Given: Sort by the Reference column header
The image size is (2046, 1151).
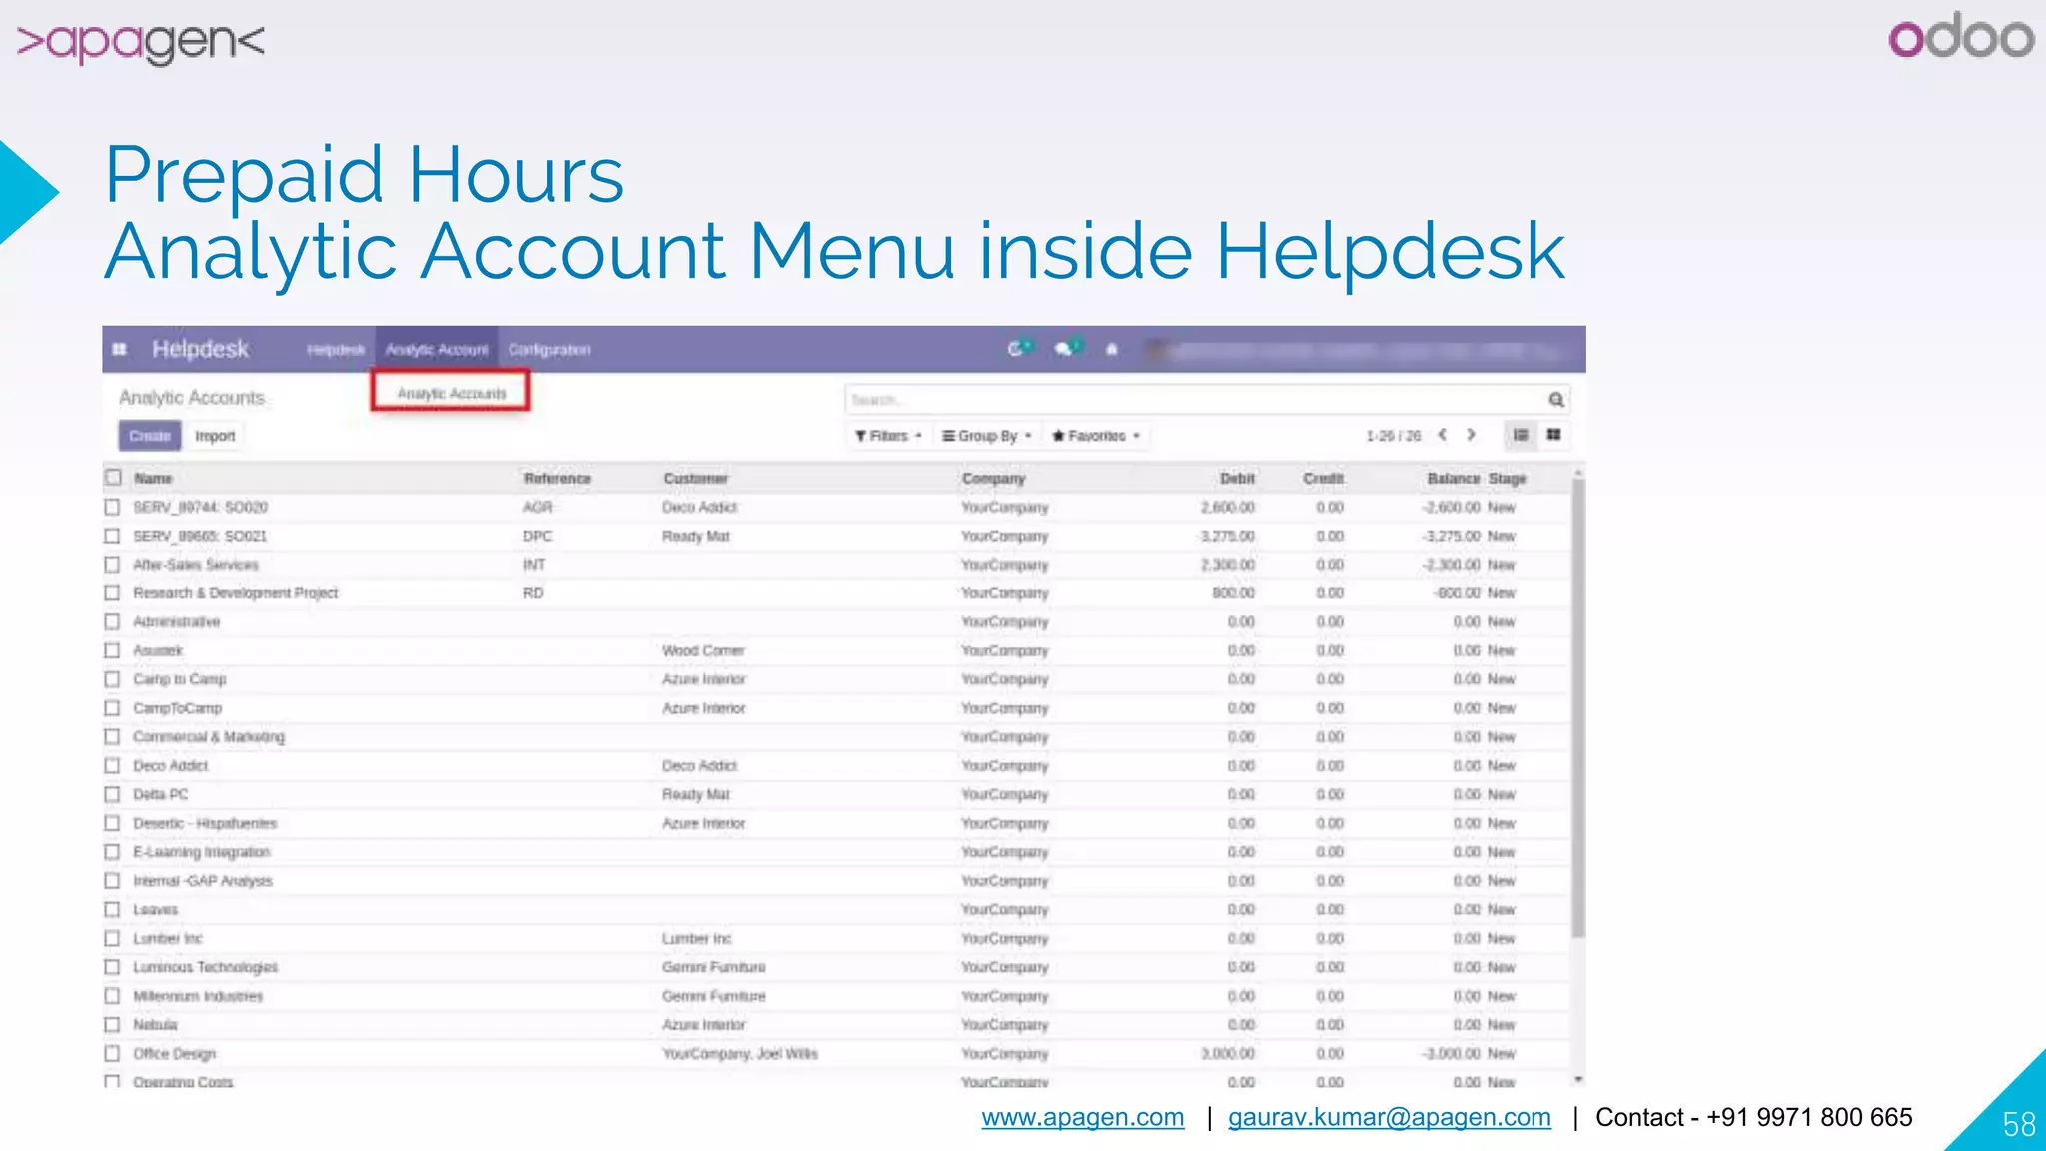Looking at the screenshot, I should pos(557,479).
